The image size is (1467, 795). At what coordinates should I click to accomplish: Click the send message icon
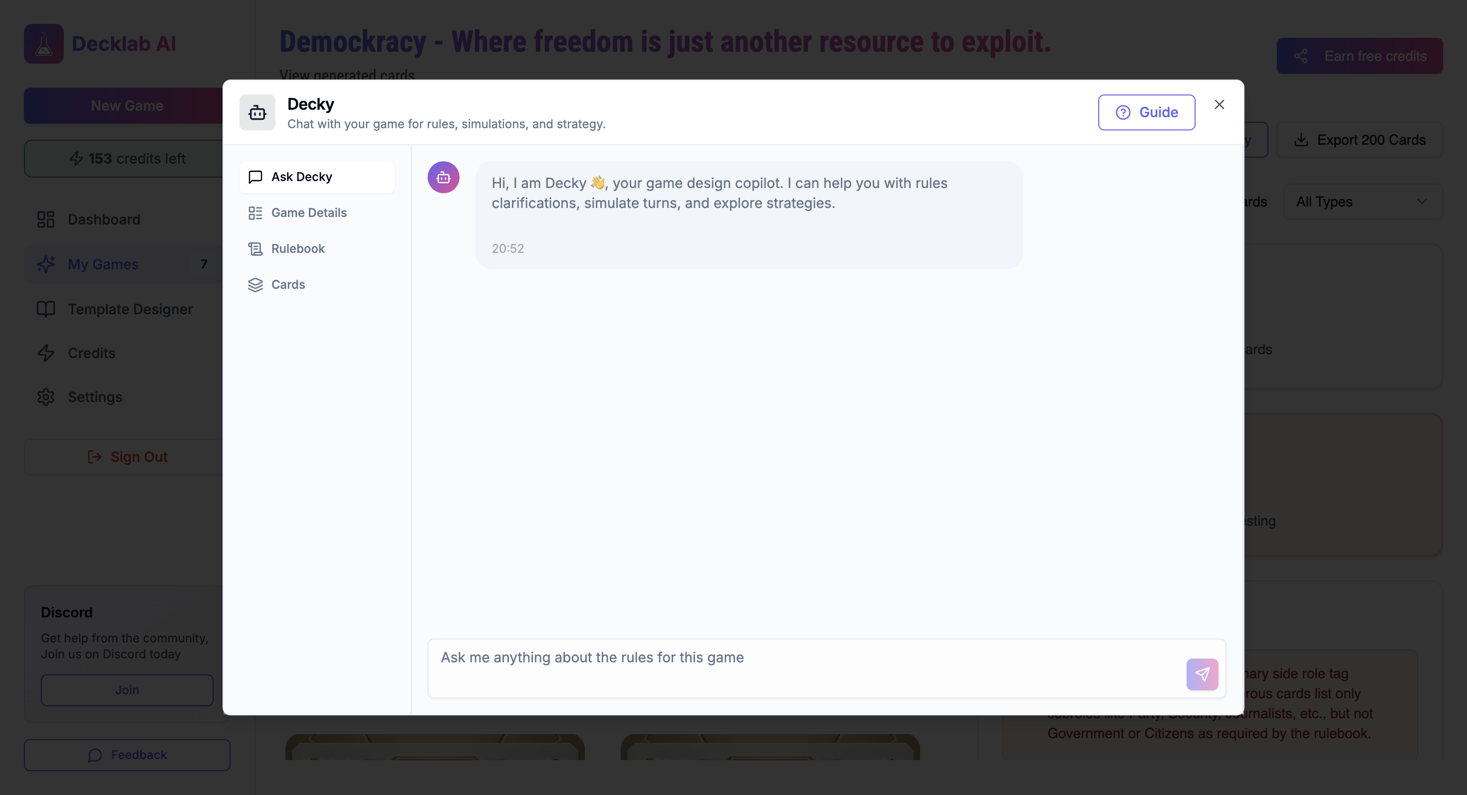point(1202,674)
